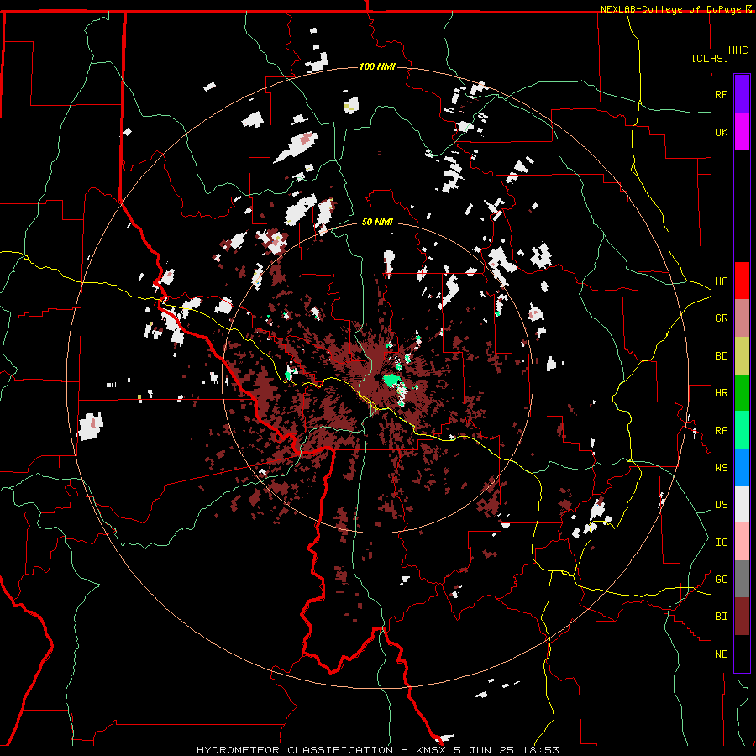
Task: Click the DS legend label
Action: (x=721, y=504)
